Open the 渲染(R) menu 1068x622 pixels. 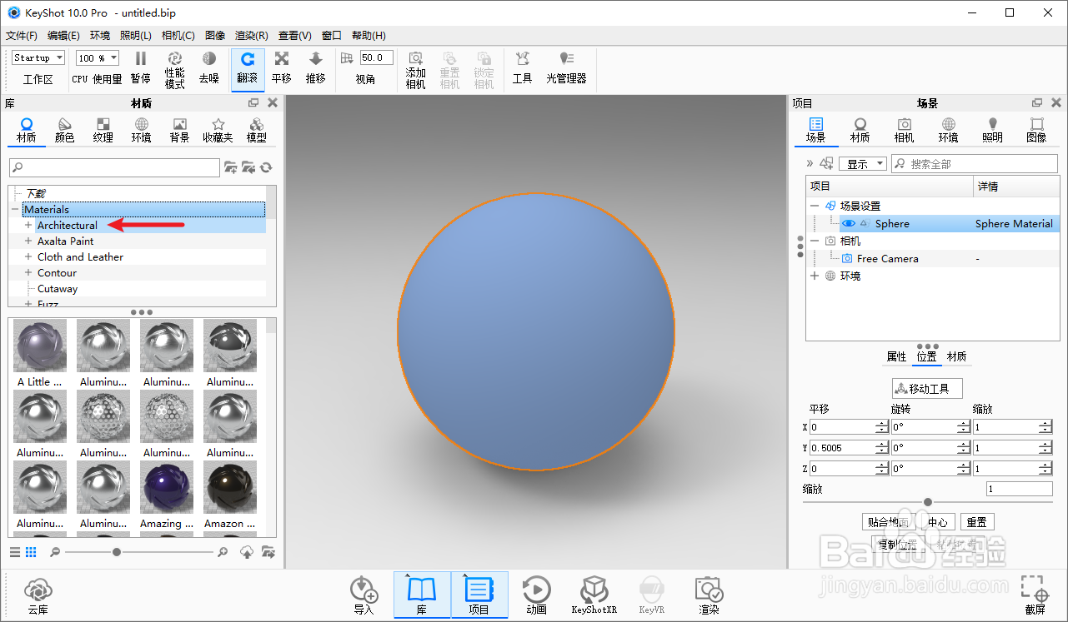point(252,36)
